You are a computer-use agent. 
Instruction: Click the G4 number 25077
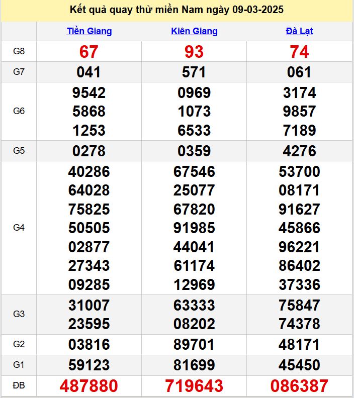click(x=194, y=190)
